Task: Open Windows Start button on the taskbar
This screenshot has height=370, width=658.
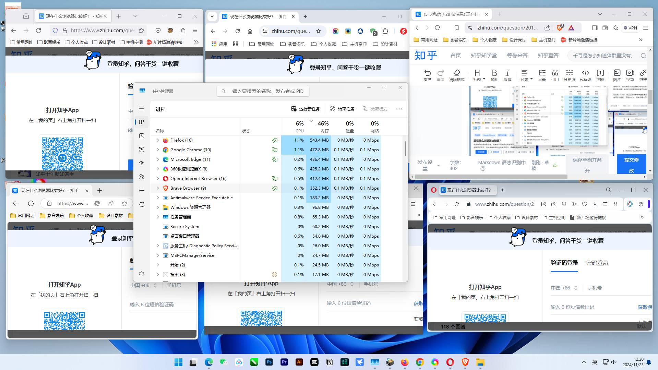Action: (178, 362)
